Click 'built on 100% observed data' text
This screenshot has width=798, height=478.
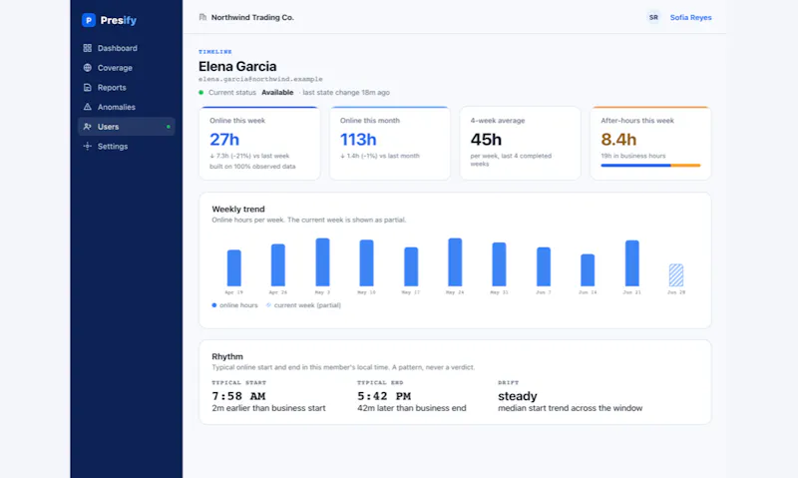[252, 167]
